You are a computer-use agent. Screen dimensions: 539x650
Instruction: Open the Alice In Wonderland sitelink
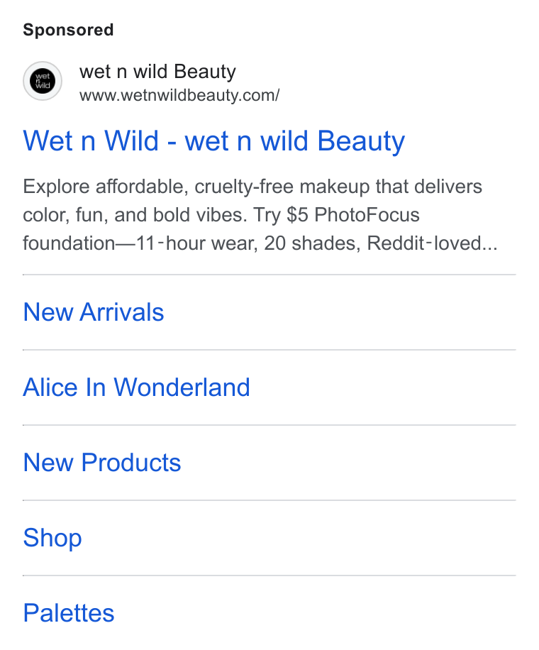click(136, 387)
